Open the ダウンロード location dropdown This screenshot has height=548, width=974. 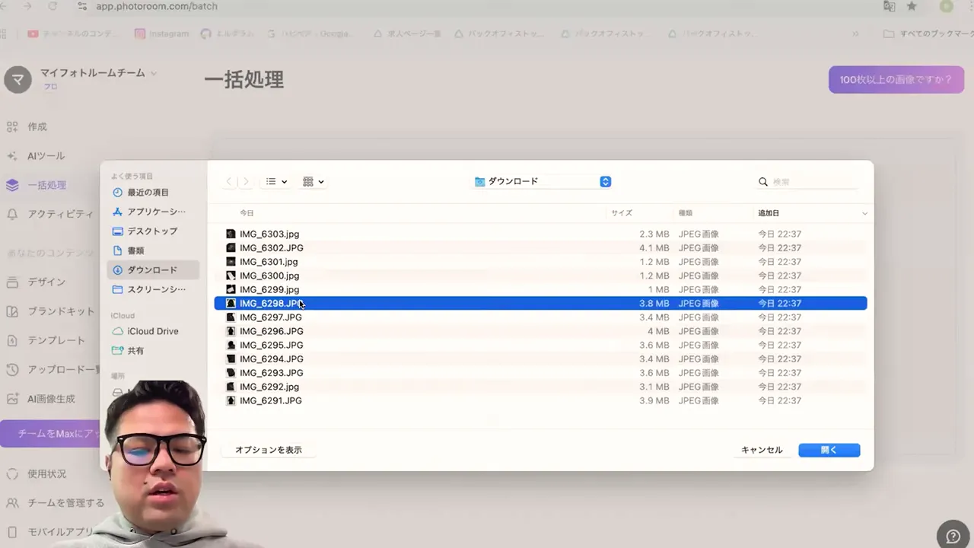541,181
